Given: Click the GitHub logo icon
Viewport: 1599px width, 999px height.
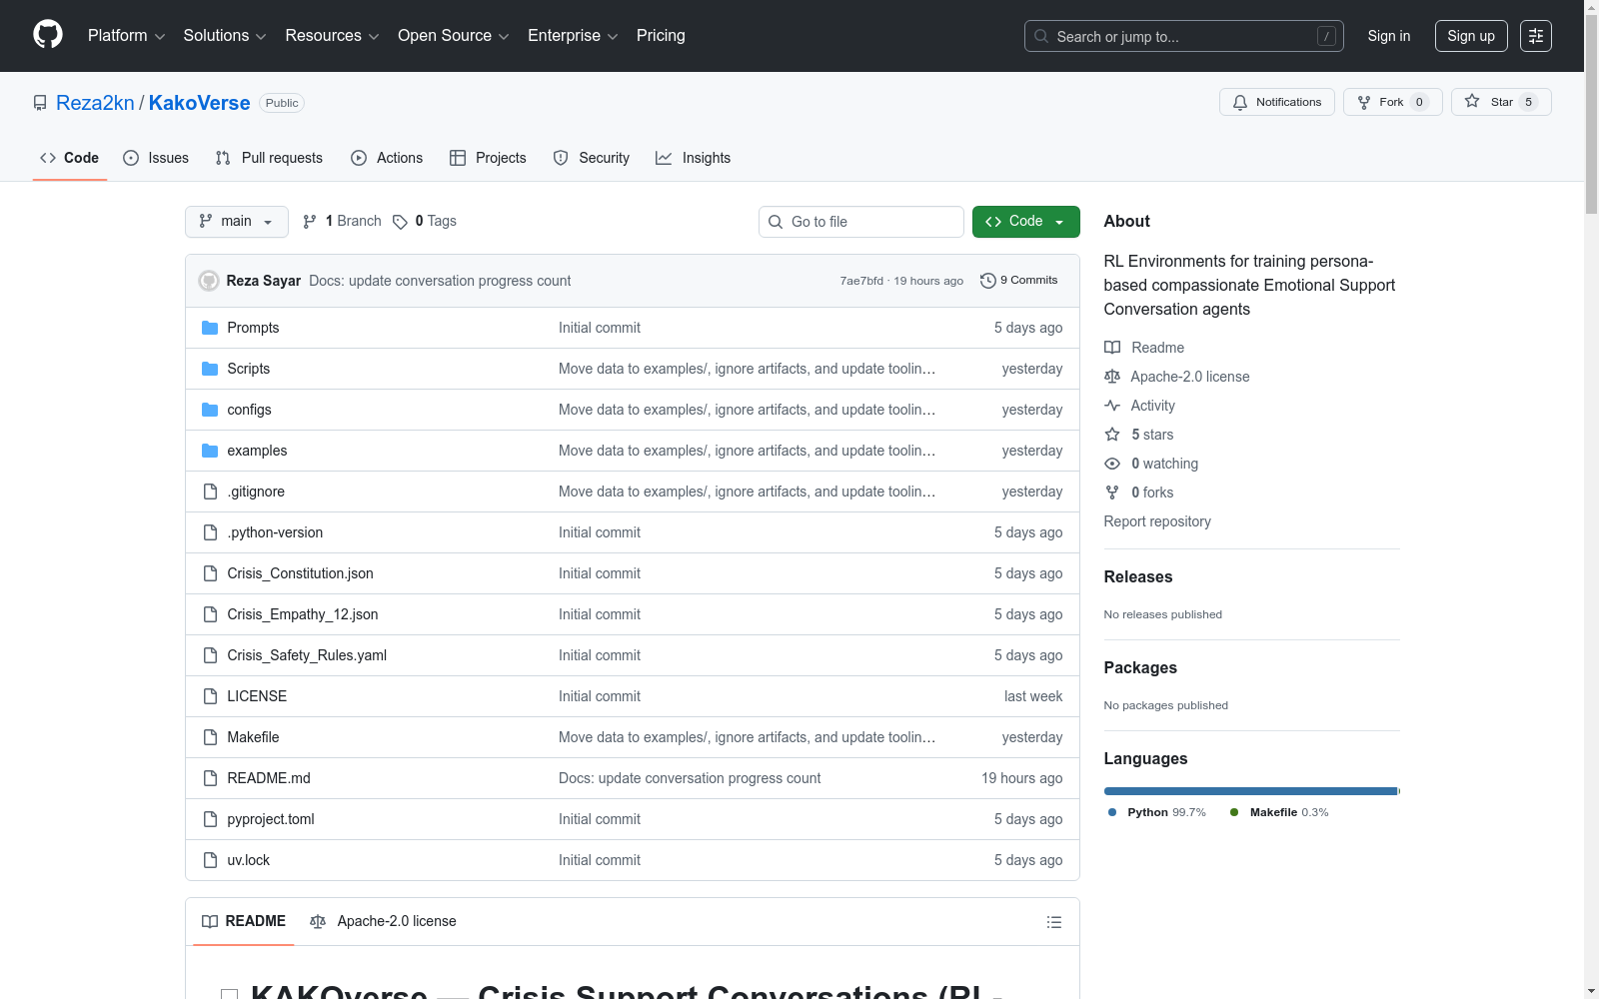Looking at the screenshot, I should 48,35.
